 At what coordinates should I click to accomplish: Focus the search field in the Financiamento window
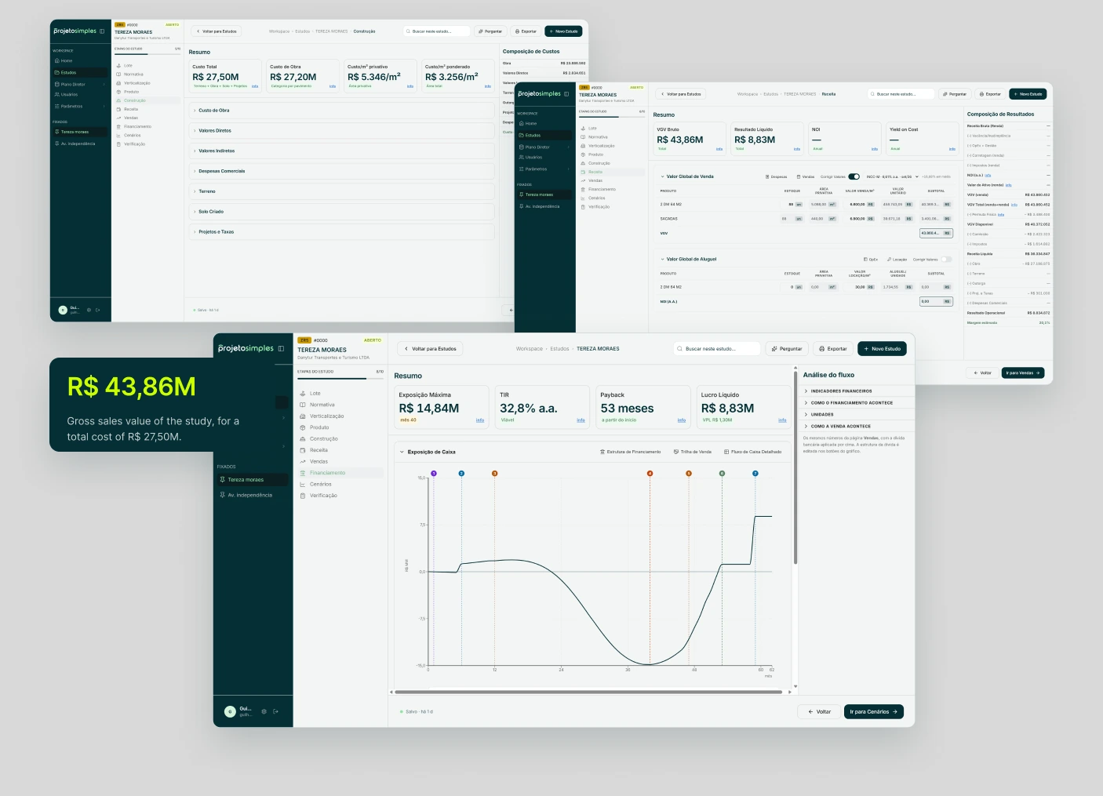(x=717, y=349)
